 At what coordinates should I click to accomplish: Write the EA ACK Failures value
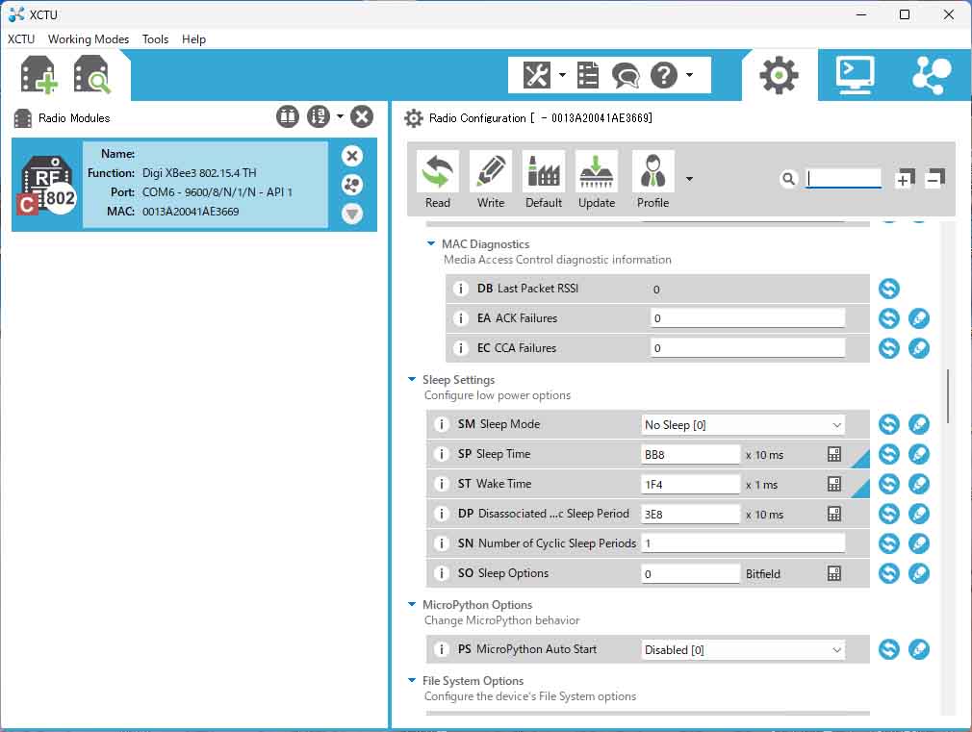tap(919, 318)
